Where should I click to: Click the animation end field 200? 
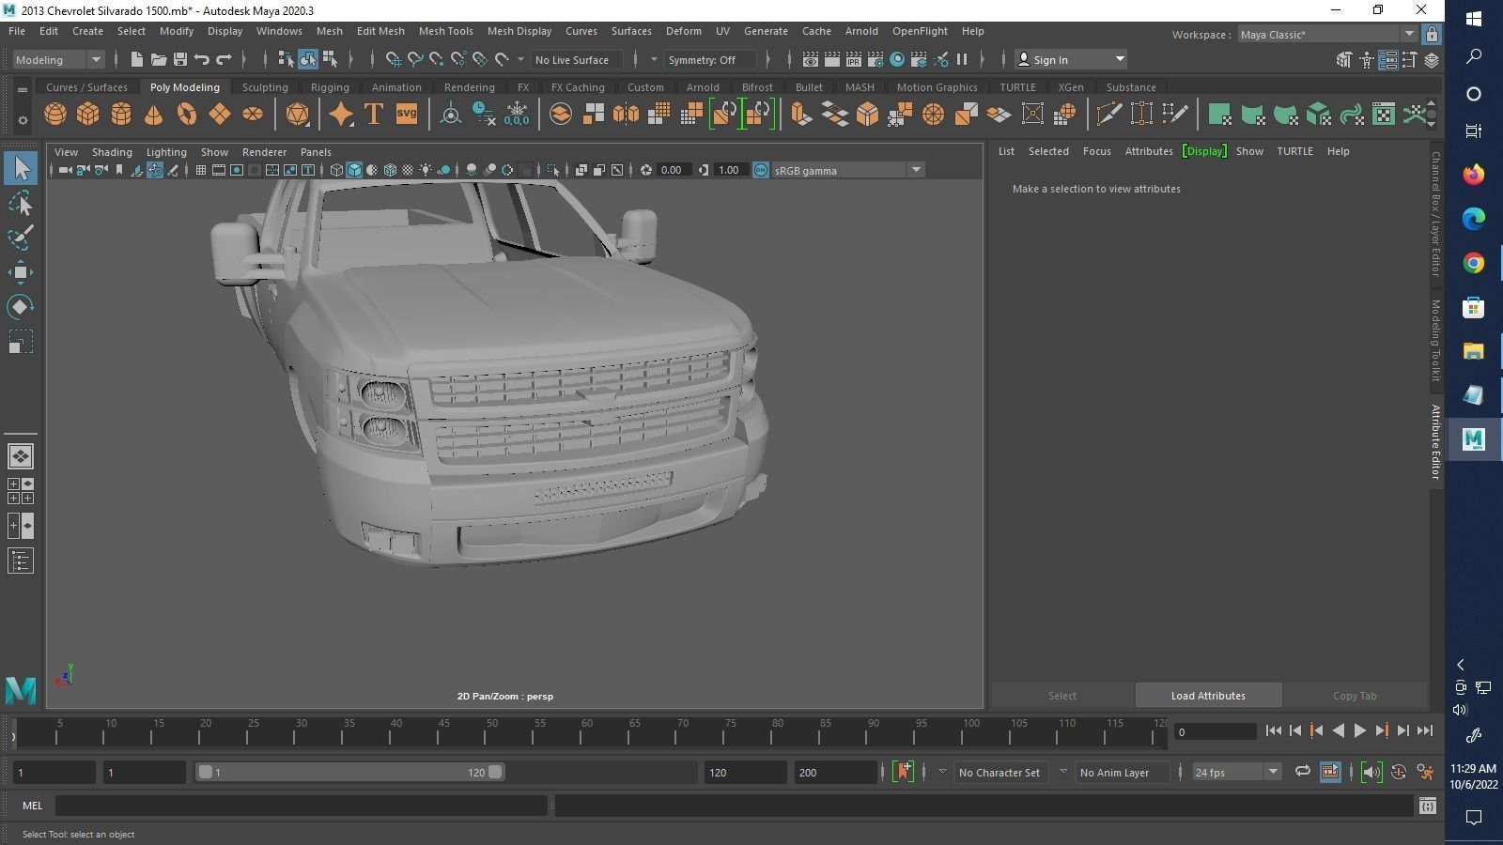pos(835,772)
